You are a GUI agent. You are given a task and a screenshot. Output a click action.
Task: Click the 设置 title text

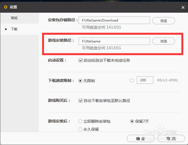[13, 7]
